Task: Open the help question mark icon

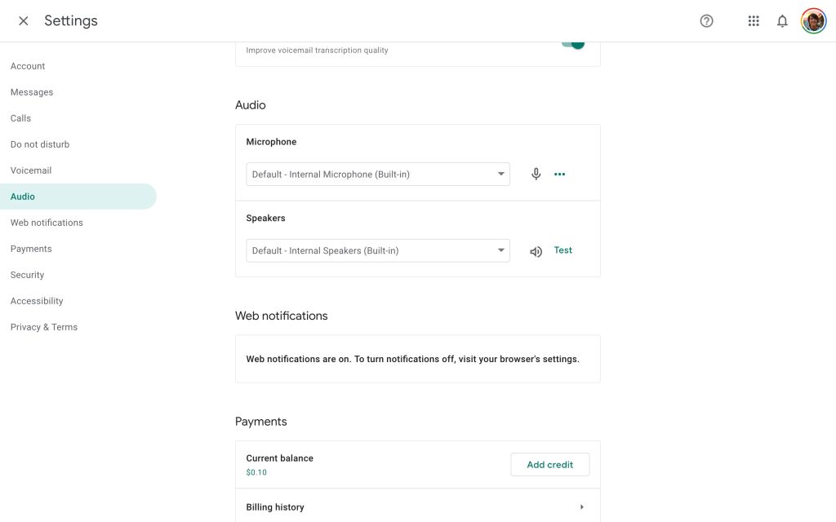Action: [x=707, y=21]
